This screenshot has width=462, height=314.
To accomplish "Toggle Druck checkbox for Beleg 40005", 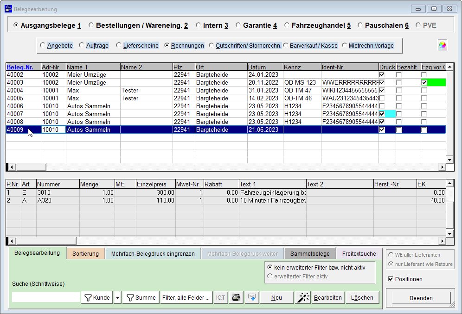I will coord(382,98).
